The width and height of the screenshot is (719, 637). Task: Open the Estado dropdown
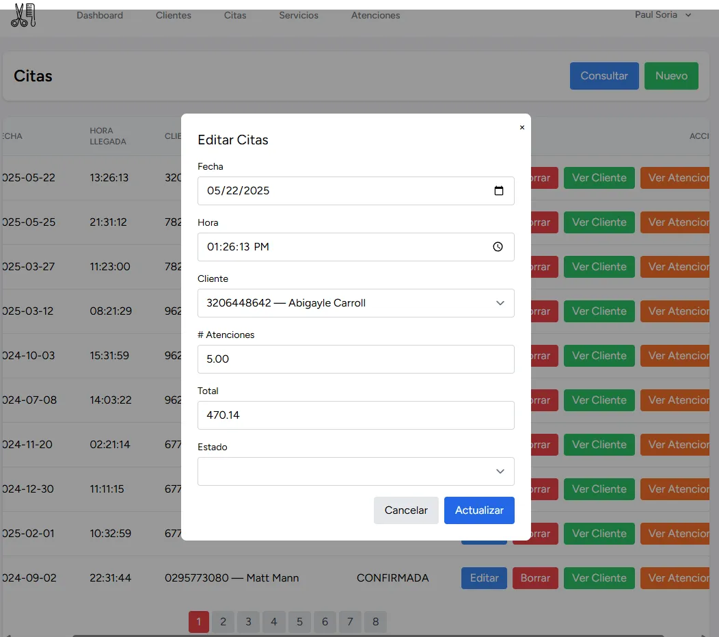pos(355,471)
